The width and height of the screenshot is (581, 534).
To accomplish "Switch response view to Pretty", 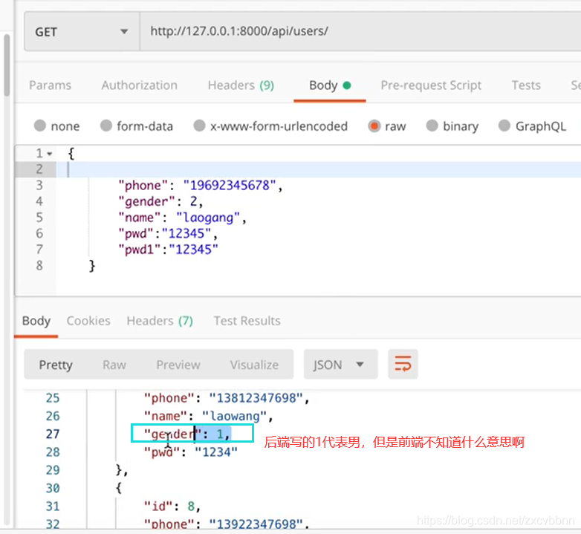I will click(56, 365).
